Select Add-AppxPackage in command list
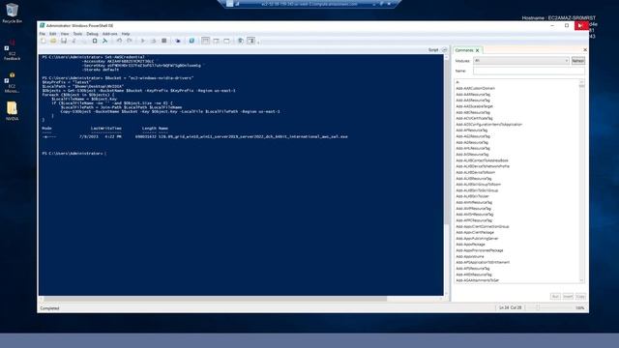 [x=471, y=245]
